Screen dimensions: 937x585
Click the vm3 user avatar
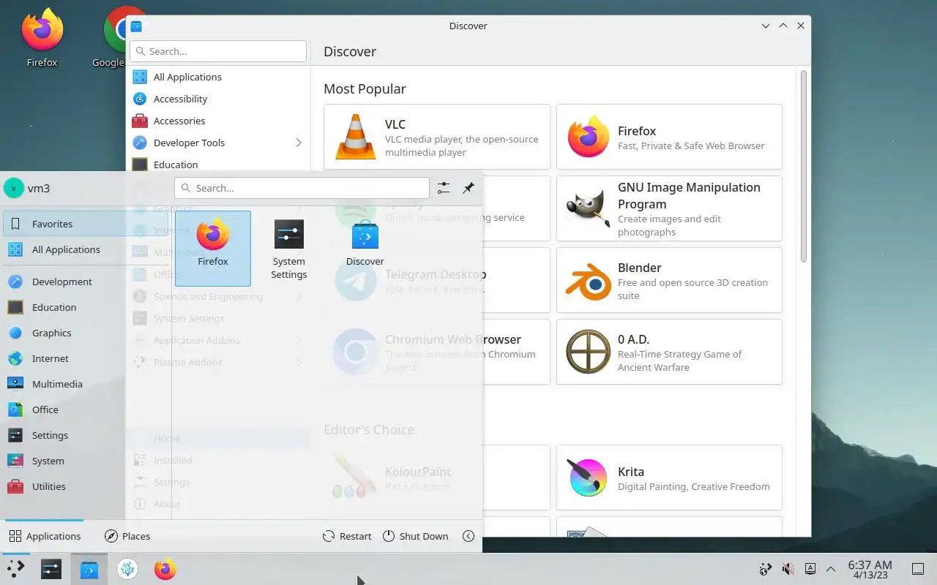click(13, 188)
